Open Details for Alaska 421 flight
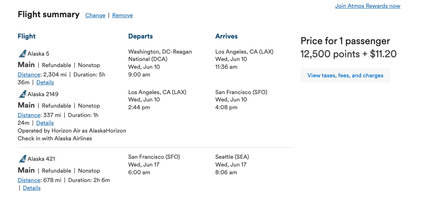The width and height of the screenshot is (423, 198). [32, 188]
